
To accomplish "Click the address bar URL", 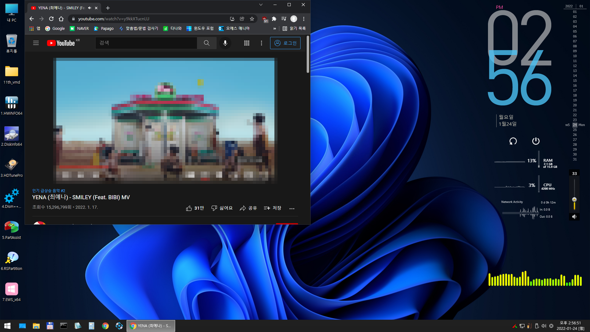I will pyautogui.click(x=114, y=19).
